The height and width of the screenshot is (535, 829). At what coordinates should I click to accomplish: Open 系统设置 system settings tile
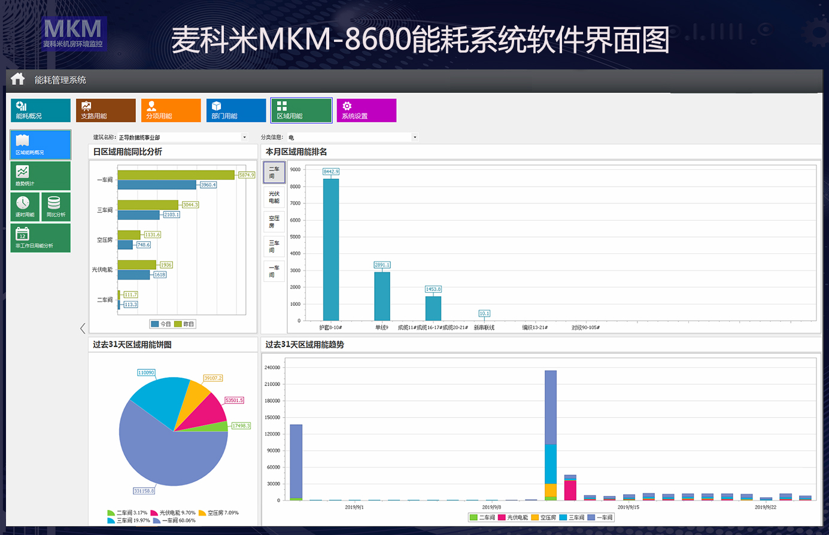tap(366, 111)
